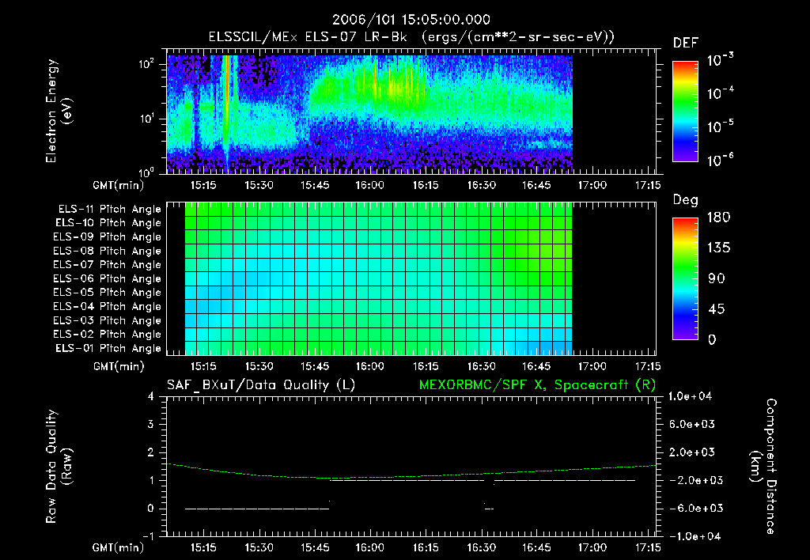Click the 'Electron Energy (eV)' axis label
The image size is (810, 560).
(x=58, y=111)
